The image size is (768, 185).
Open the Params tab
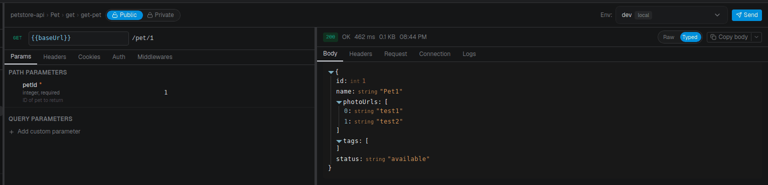21,57
